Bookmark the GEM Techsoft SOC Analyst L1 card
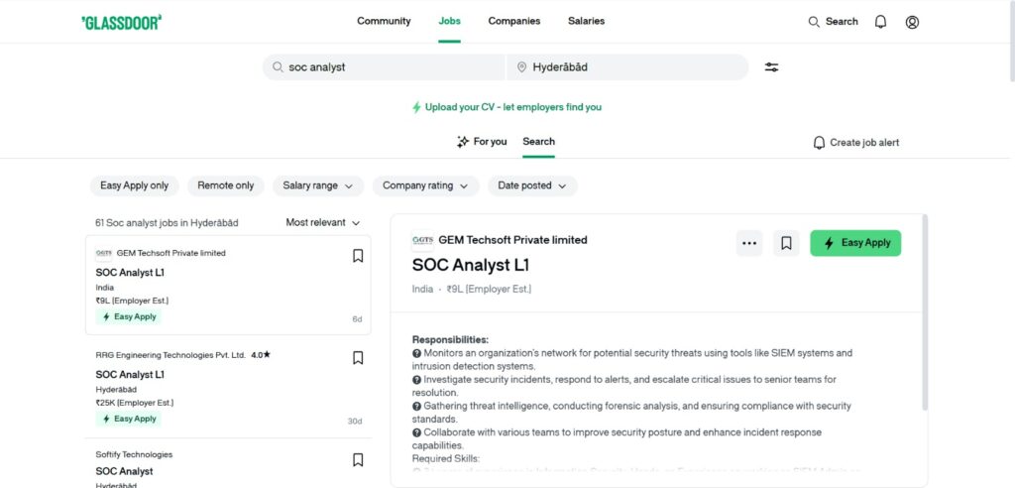This screenshot has height=488, width=1015. (358, 256)
